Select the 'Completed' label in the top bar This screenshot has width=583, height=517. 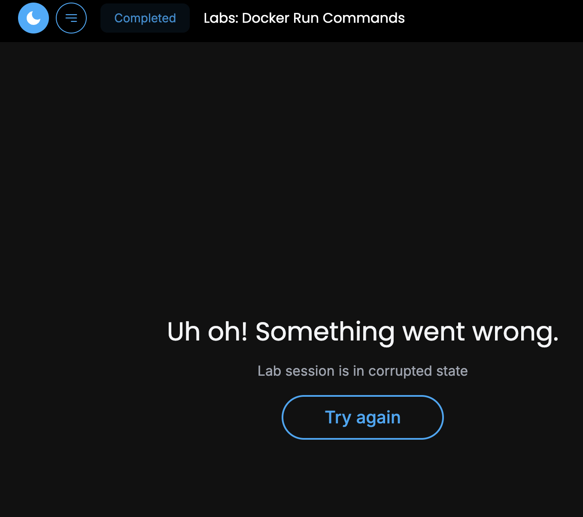coord(145,18)
